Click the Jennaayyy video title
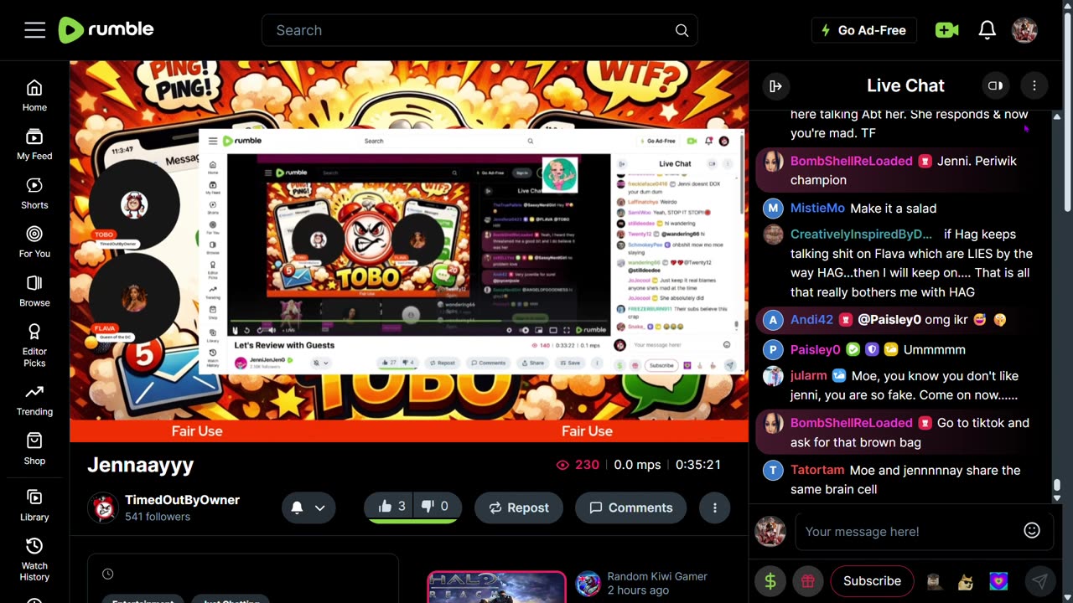 [x=141, y=465]
